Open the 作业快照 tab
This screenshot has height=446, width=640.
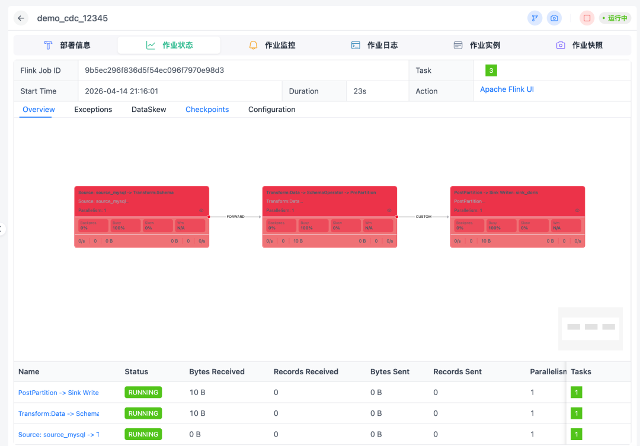(x=579, y=45)
